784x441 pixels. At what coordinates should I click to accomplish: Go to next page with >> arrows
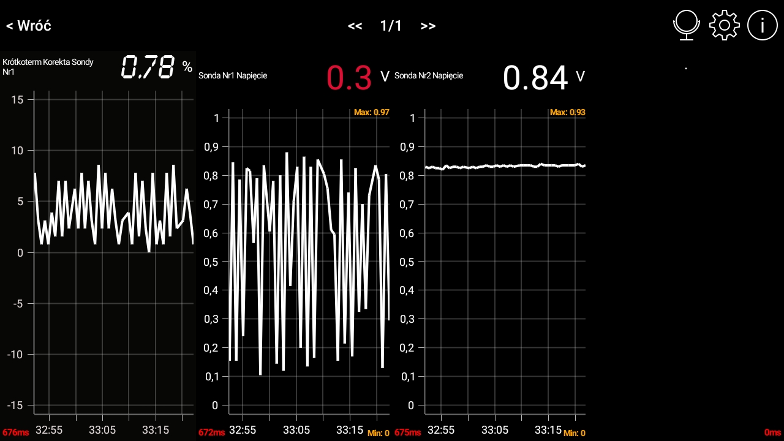pyautogui.click(x=428, y=26)
